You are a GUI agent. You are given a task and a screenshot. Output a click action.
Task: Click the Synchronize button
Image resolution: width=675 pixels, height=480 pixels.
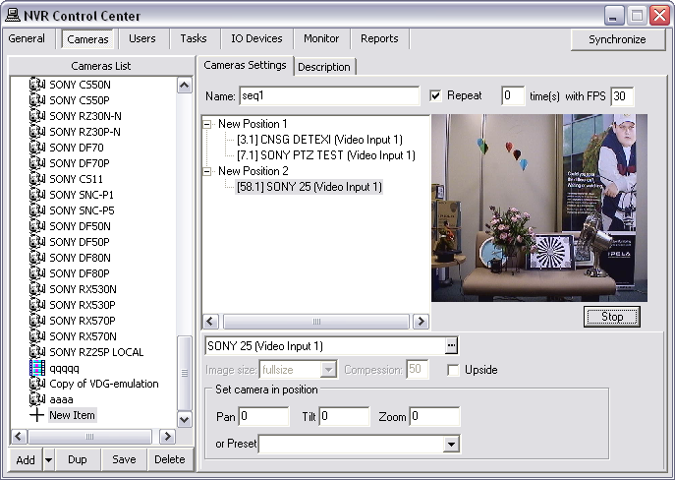pos(617,39)
